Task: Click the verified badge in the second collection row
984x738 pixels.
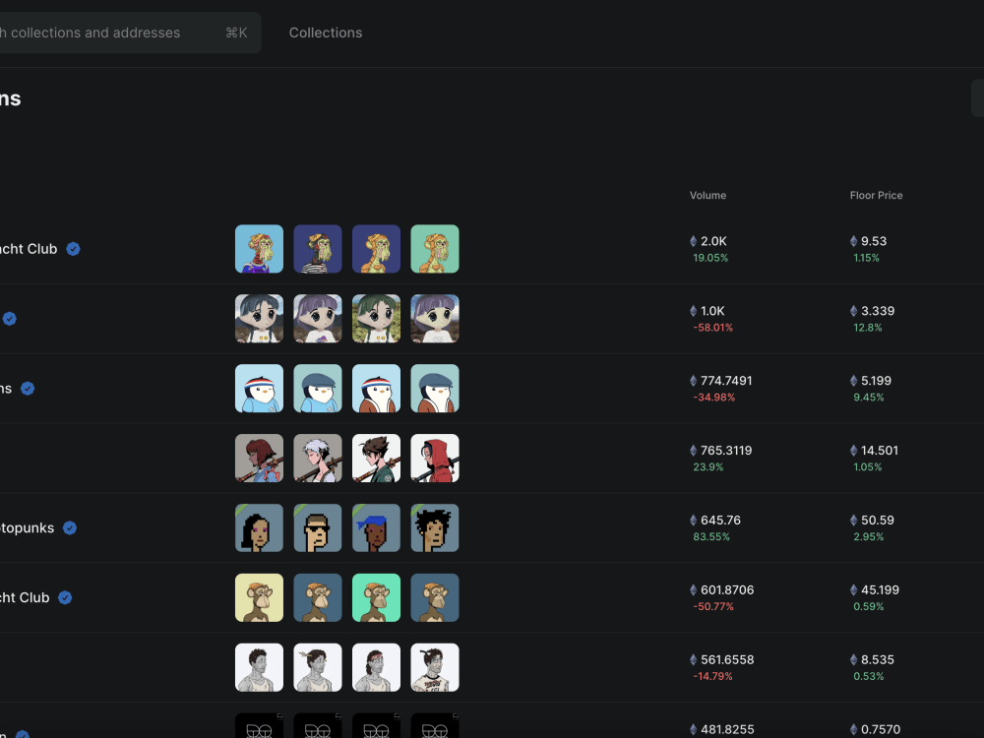Action: tap(10, 319)
